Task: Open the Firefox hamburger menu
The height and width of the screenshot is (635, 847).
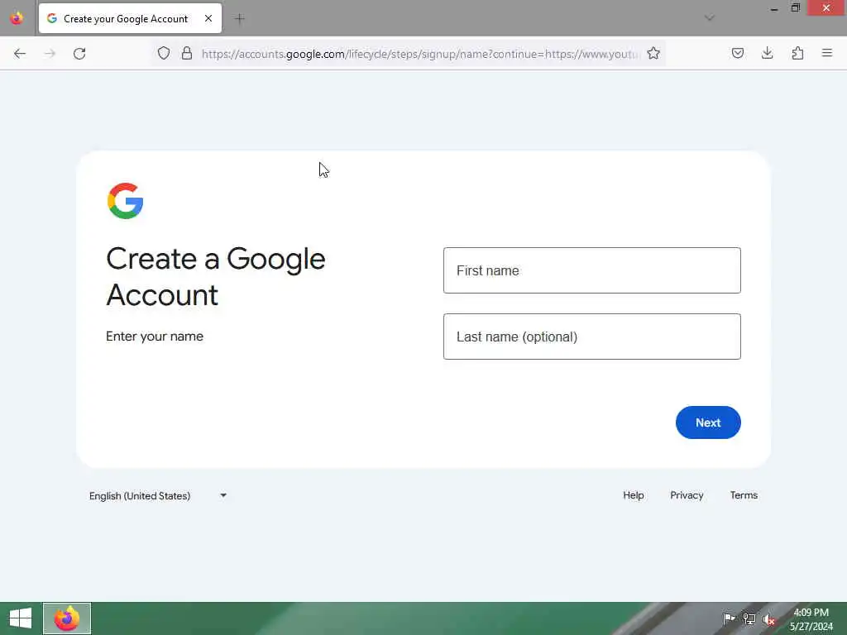Action: click(827, 53)
